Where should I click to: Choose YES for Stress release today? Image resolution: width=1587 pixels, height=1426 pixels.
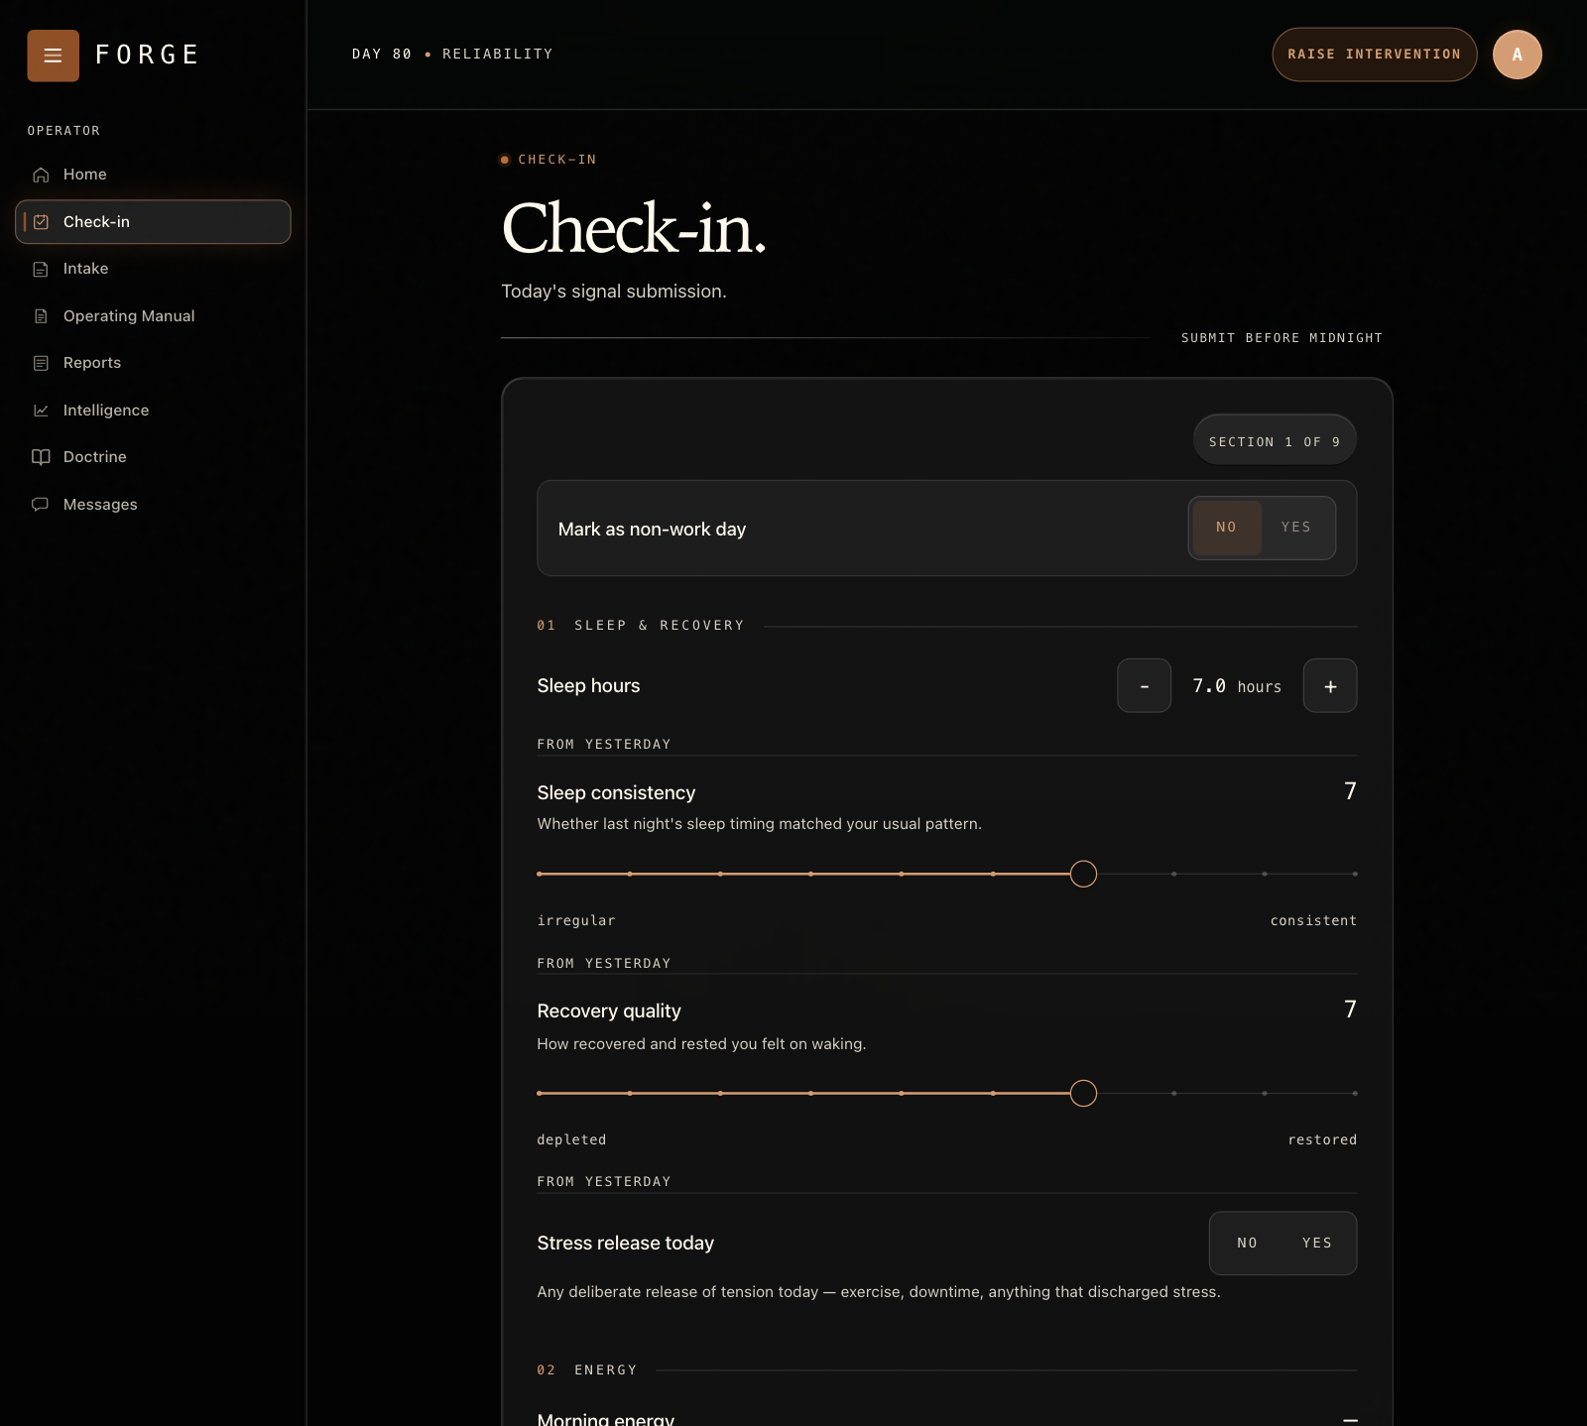[1317, 1244]
